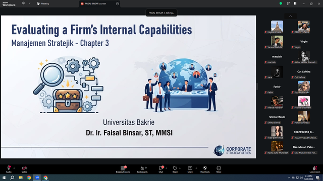The image size is (323, 181).
Task: Select DEBBY YUNIKA's video thumbnail
Action: (x=304, y=27)
